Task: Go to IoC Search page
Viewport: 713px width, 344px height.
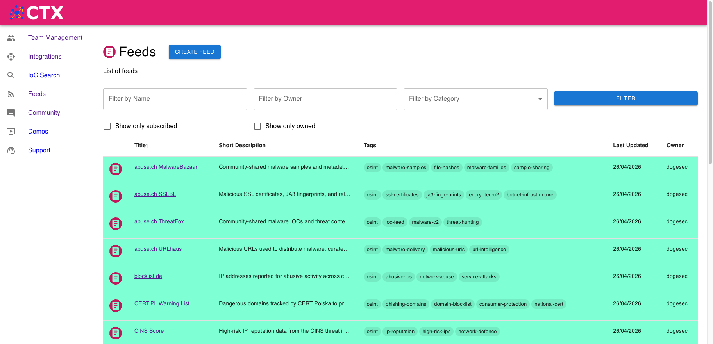Action: (44, 75)
